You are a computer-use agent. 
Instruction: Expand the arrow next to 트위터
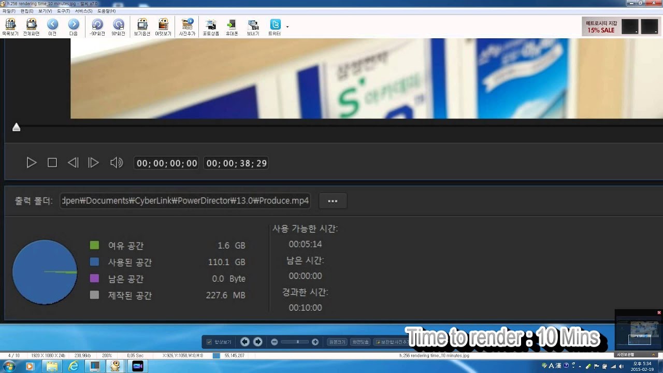point(287,26)
